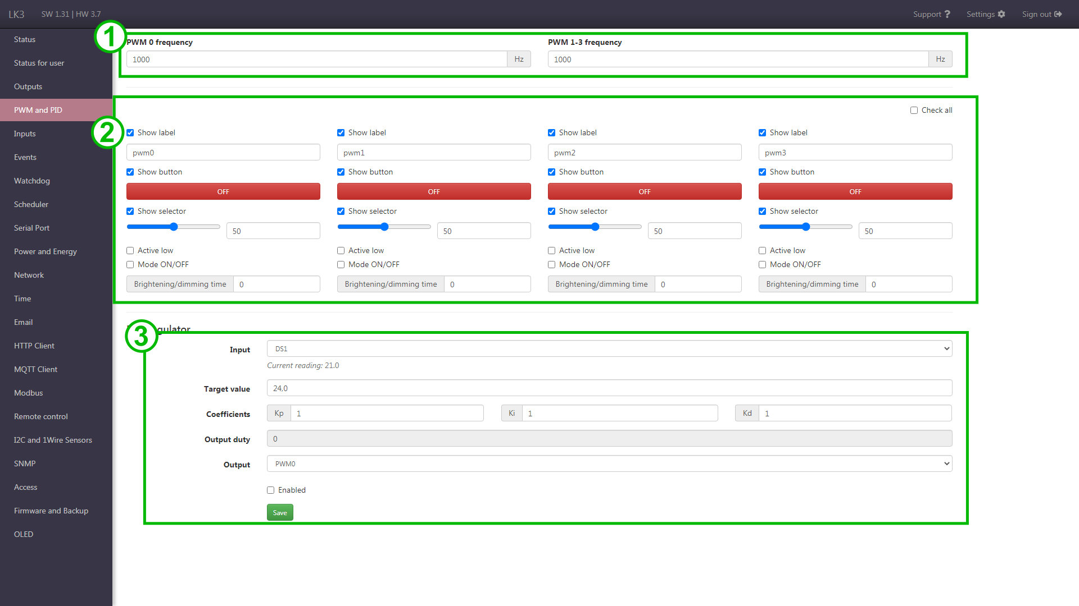1079x606 pixels.
Task: Open HTTP Client page
Action: pos(56,346)
